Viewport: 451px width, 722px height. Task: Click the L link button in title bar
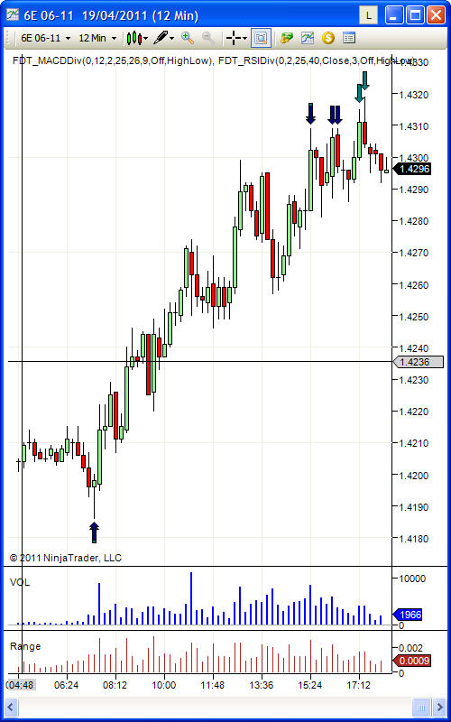click(x=368, y=15)
